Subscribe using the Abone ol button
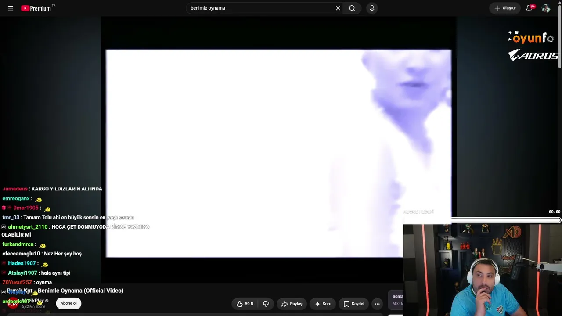This screenshot has width=562, height=316. (x=68, y=303)
